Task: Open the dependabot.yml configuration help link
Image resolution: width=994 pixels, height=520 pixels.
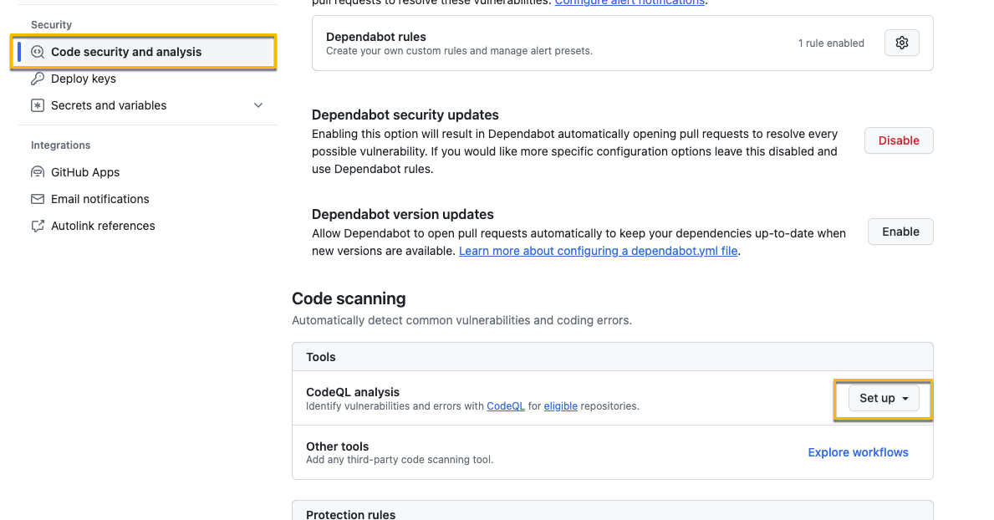Action: tap(598, 251)
